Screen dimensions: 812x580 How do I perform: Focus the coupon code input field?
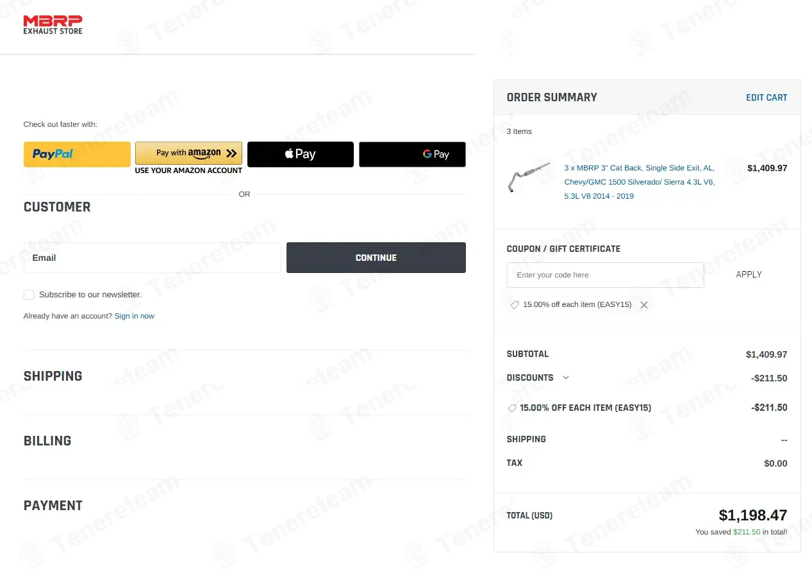coord(606,275)
